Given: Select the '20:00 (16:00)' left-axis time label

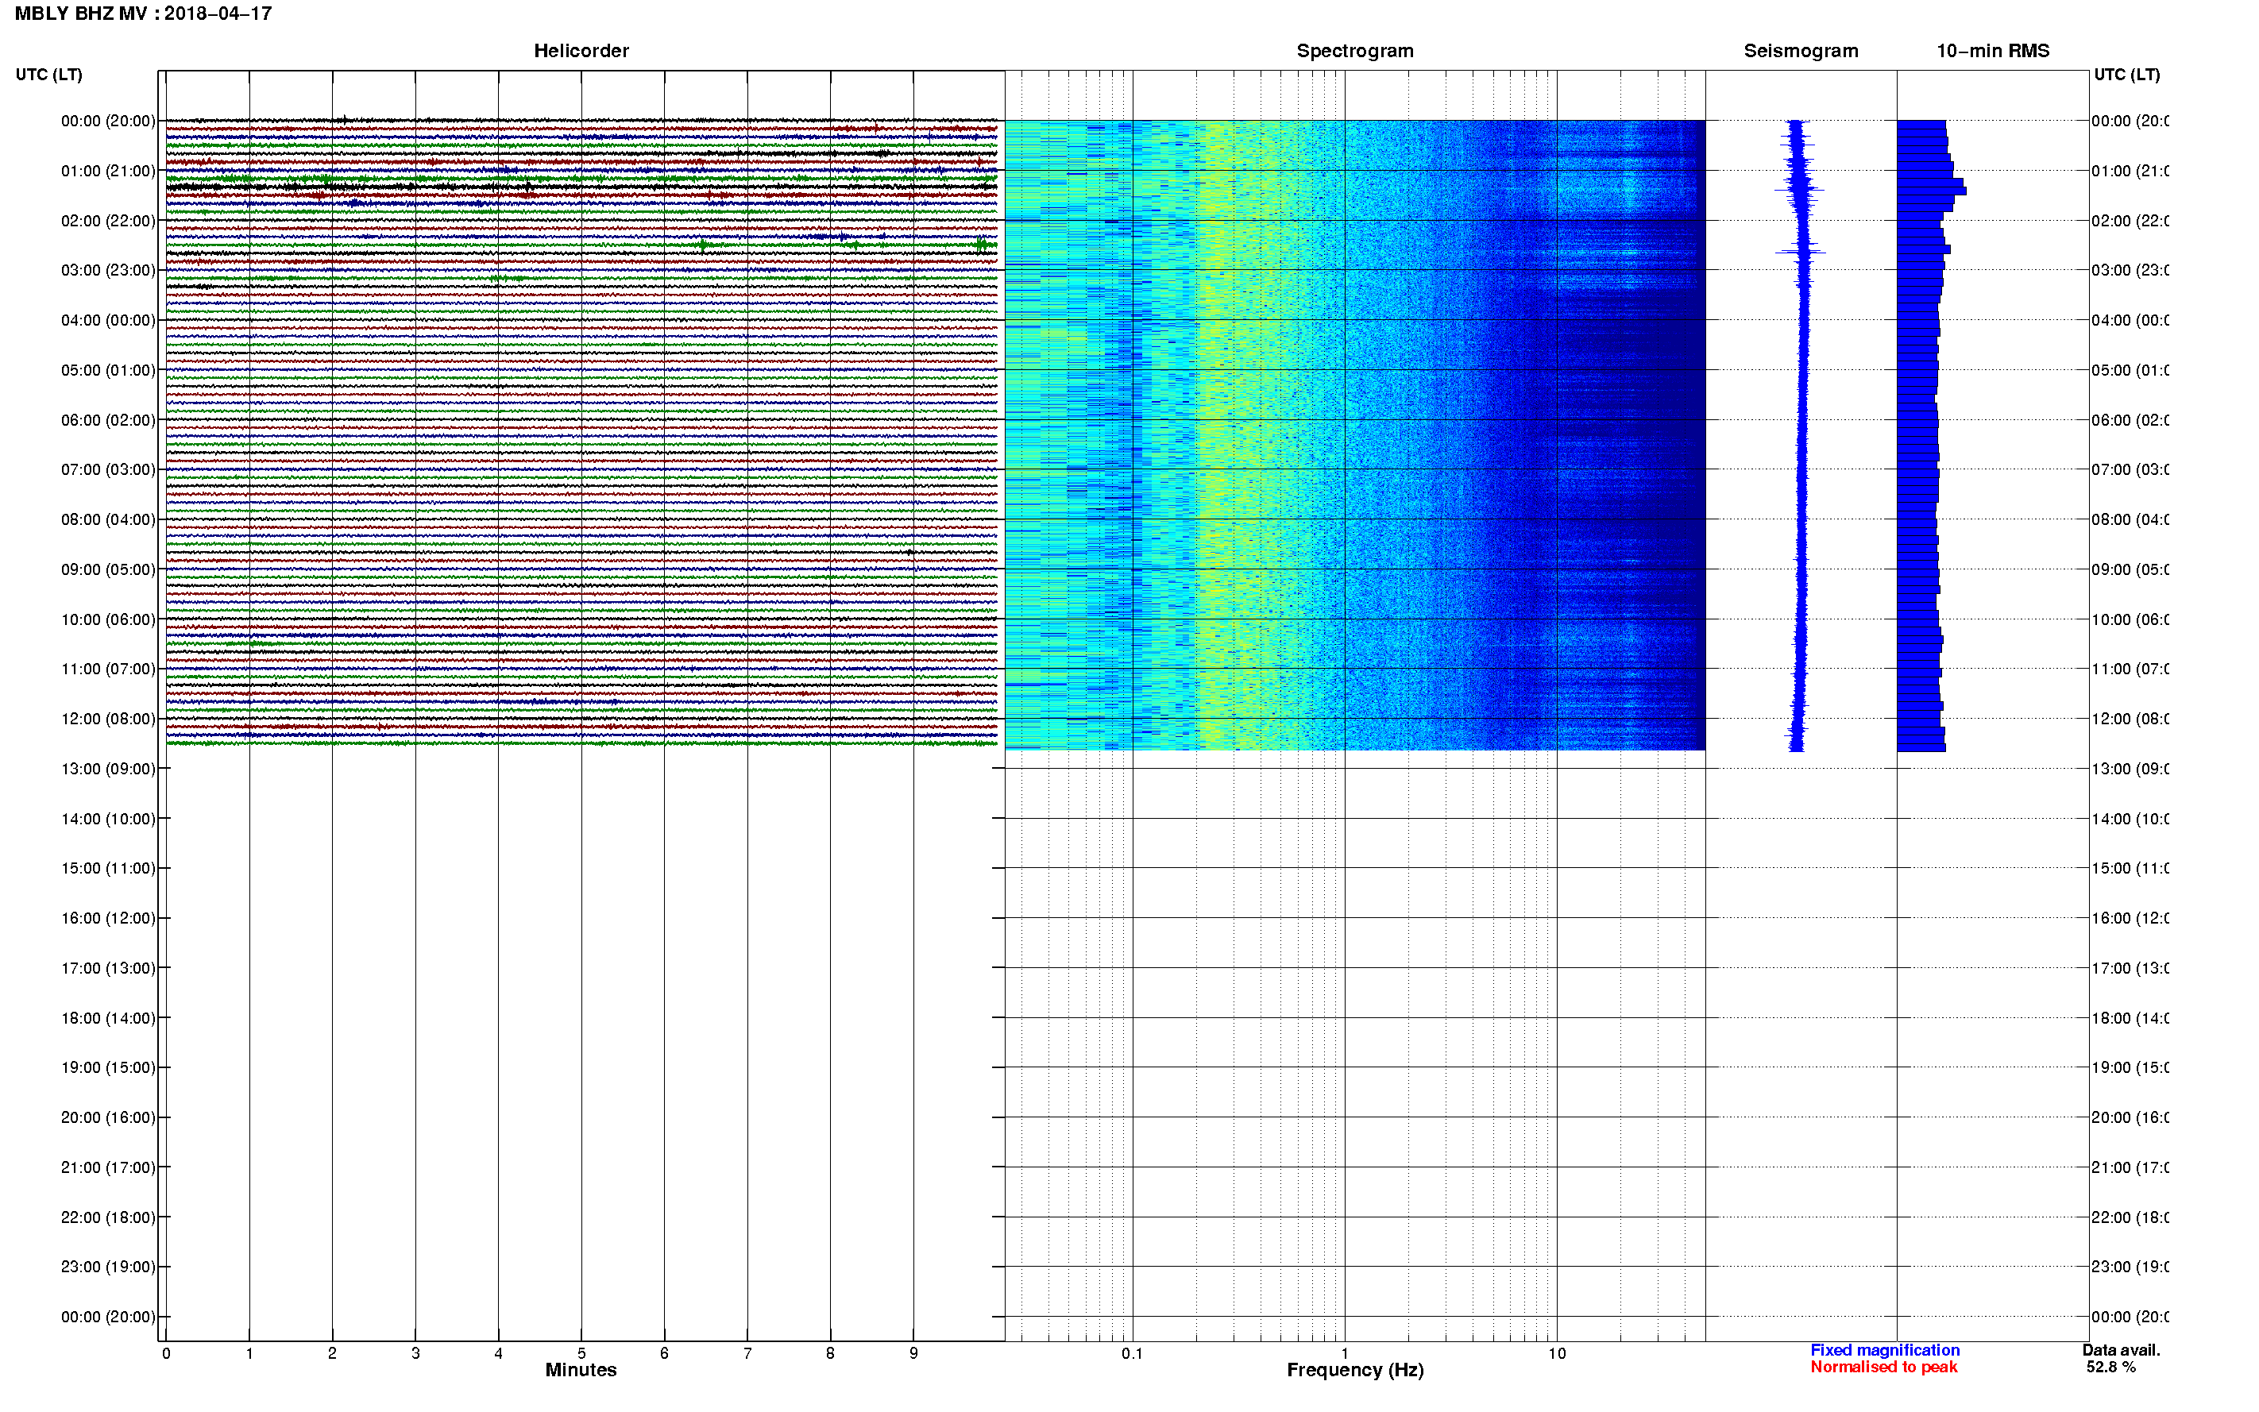Looking at the screenshot, I should tap(108, 1118).
